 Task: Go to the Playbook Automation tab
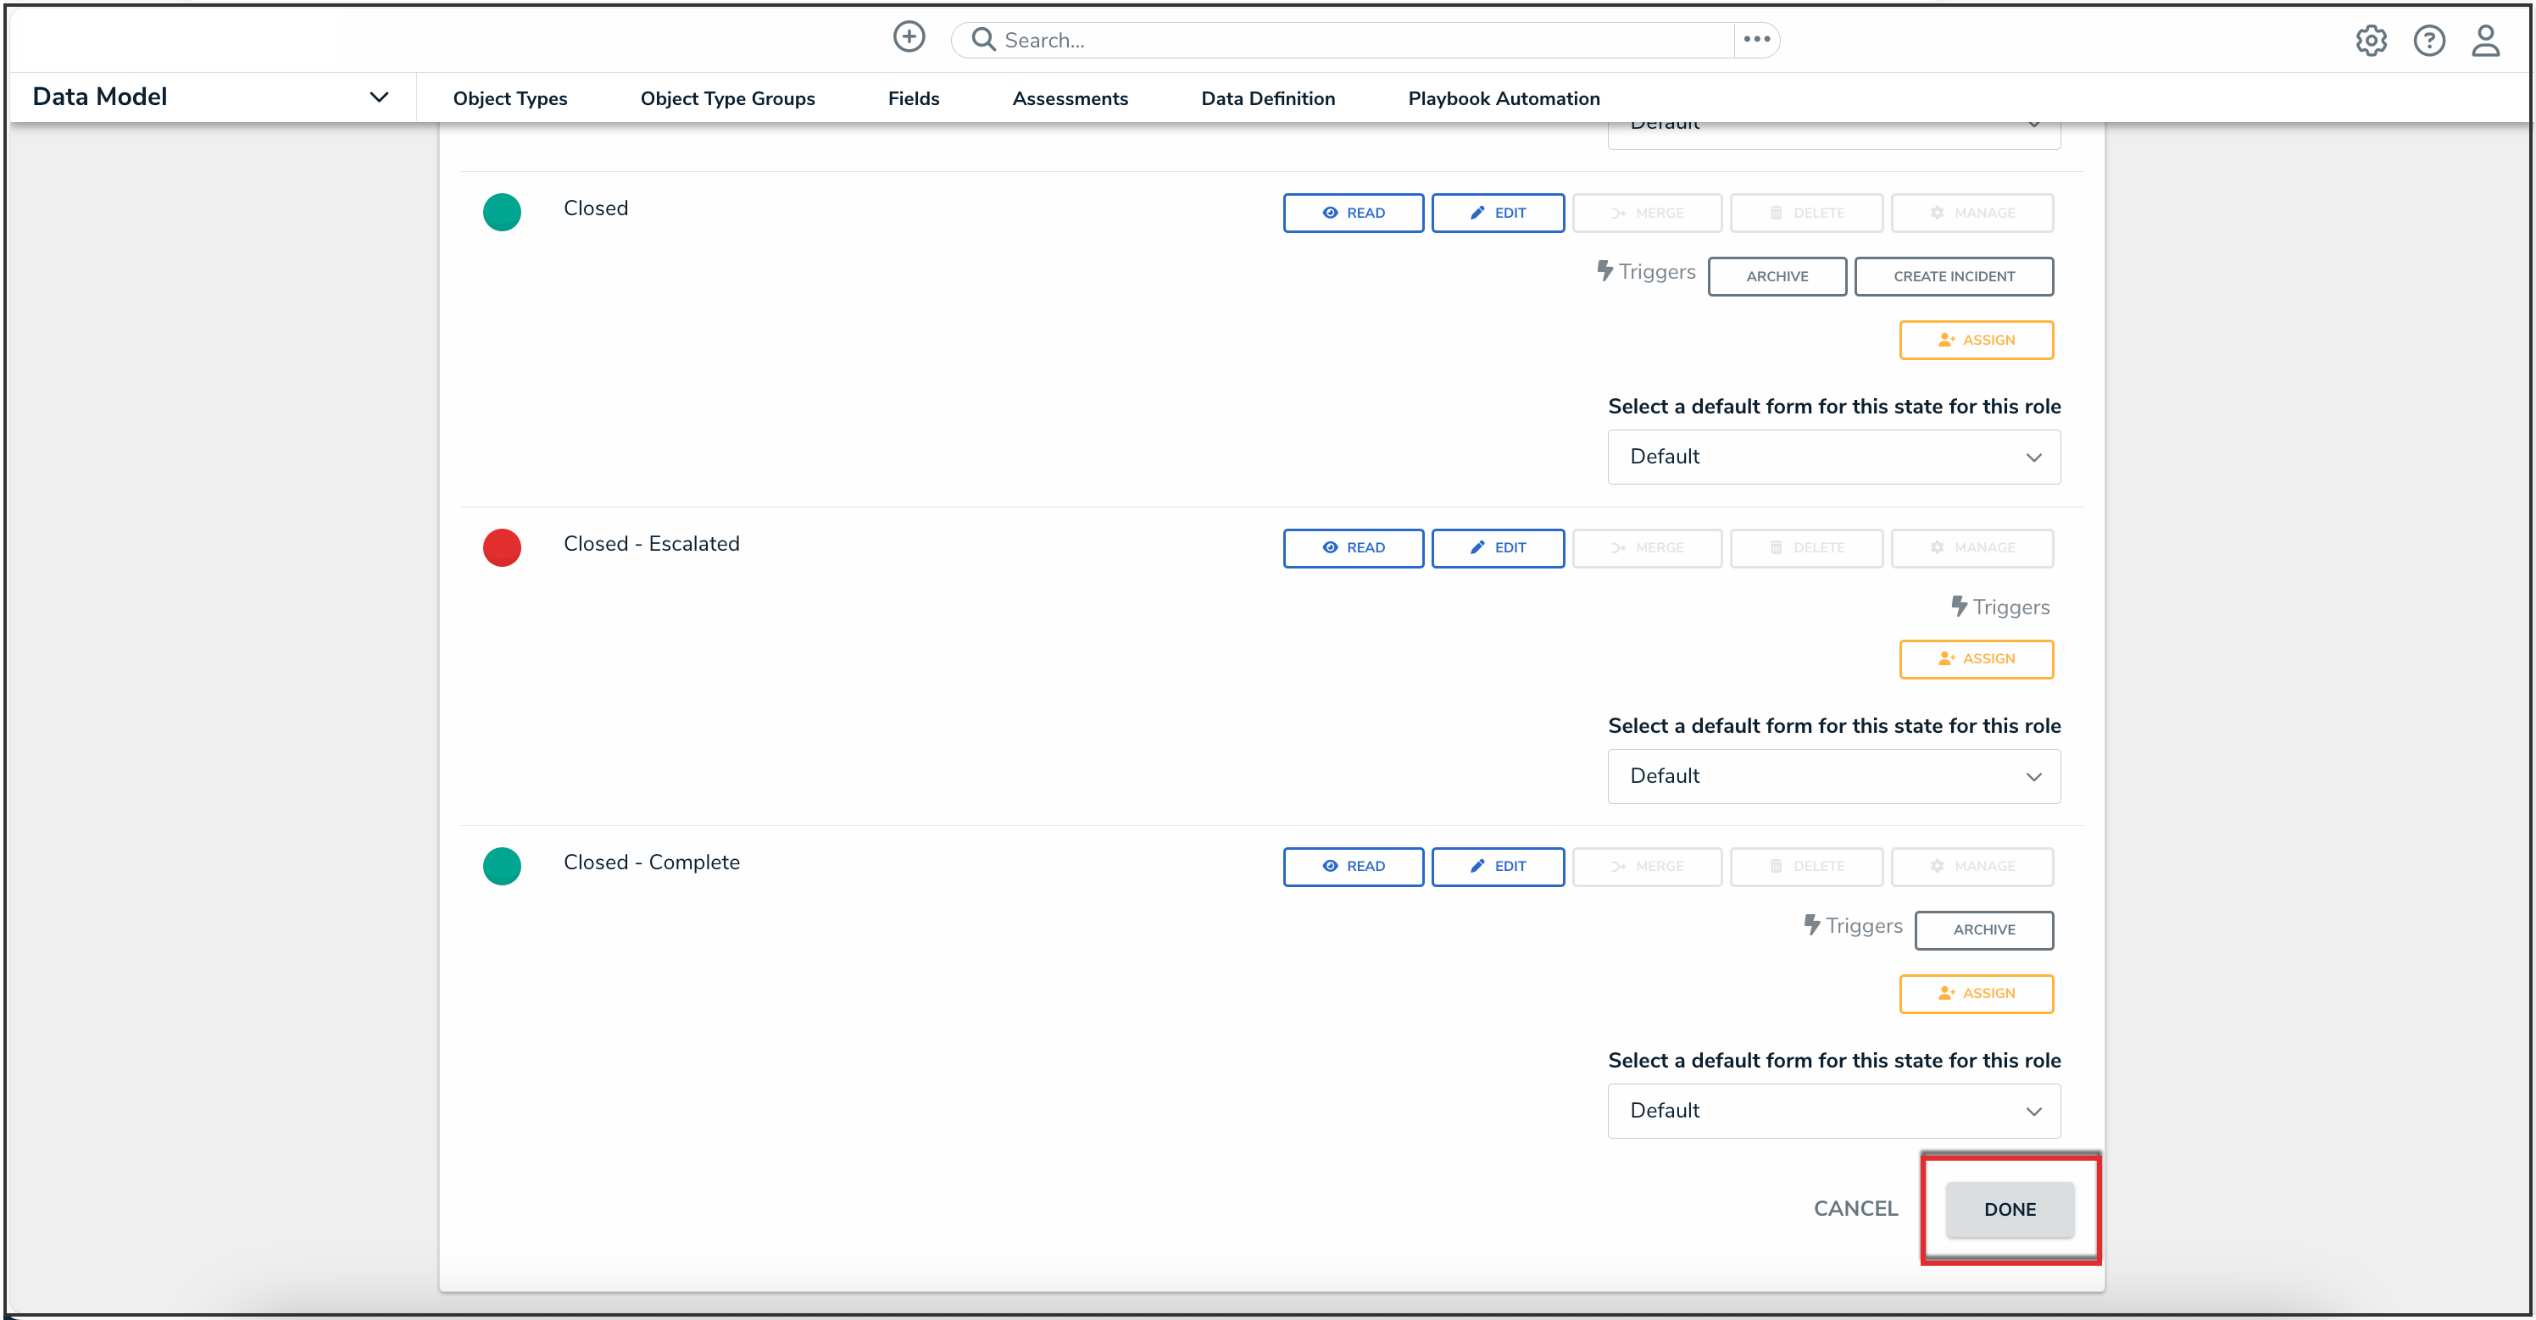click(x=1504, y=98)
